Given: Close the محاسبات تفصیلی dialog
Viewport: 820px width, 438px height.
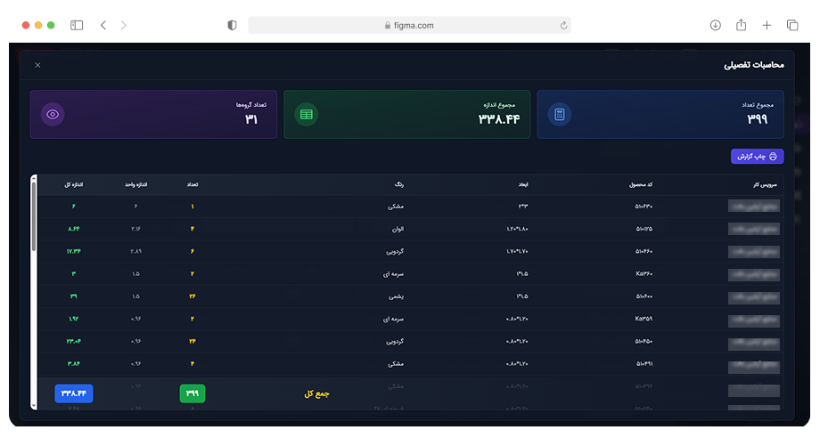Looking at the screenshot, I should pos(37,65).
